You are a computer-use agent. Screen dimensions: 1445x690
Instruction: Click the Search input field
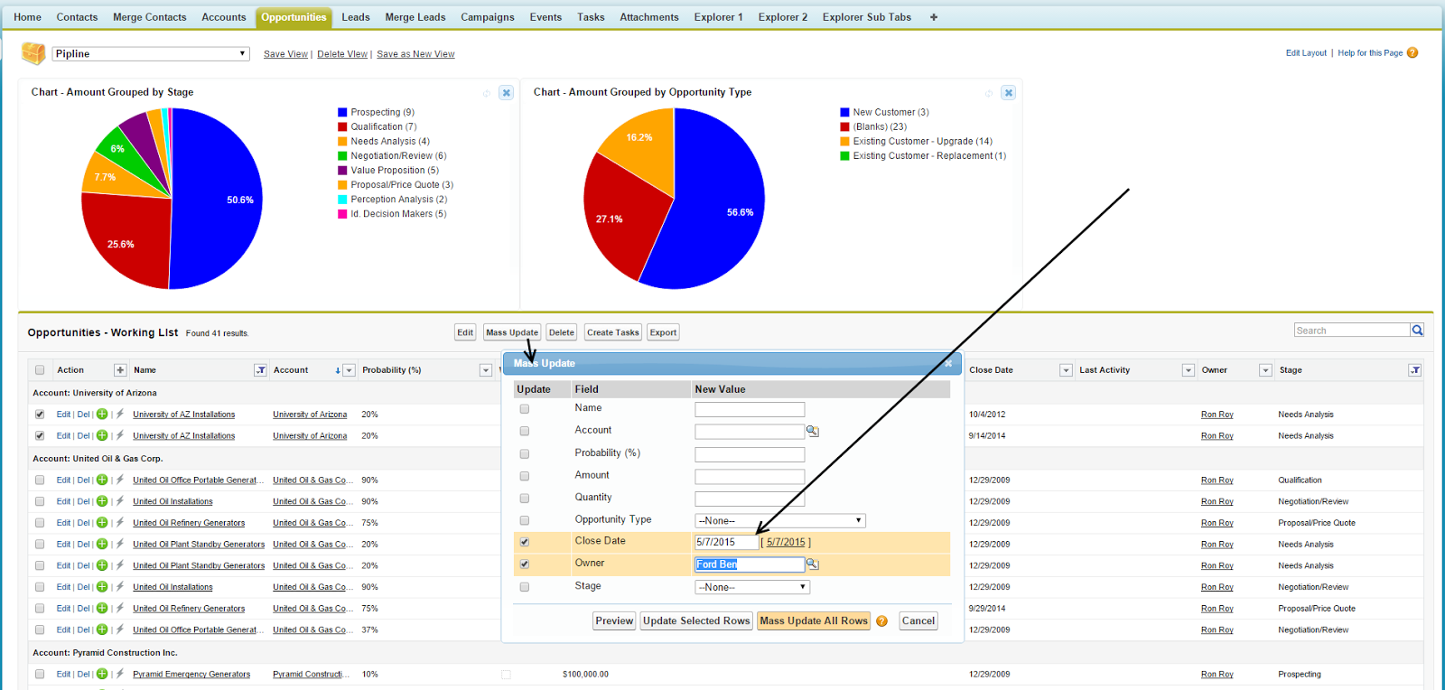1352,331
